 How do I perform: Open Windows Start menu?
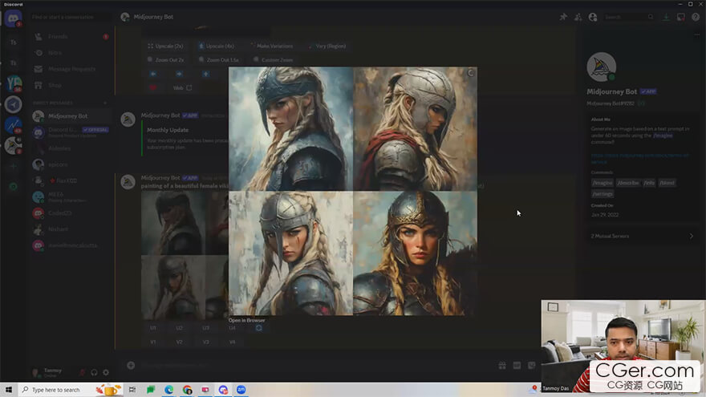tap(9, 390)
